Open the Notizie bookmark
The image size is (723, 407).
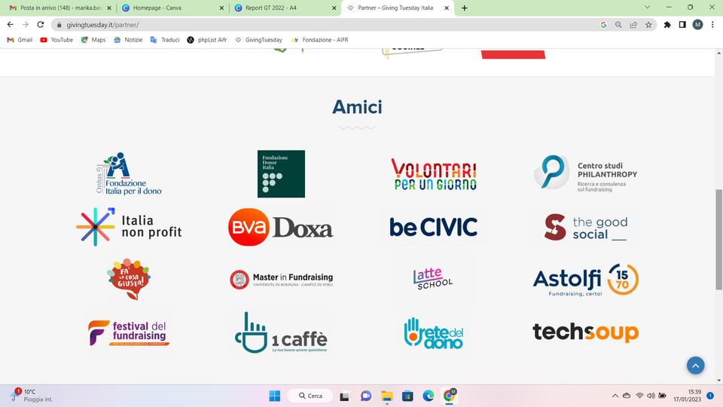click(128, 40)
